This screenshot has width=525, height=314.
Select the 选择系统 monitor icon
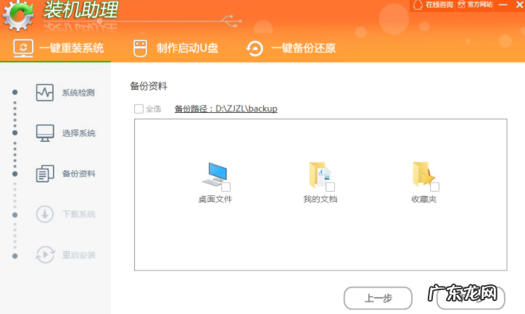[45, 133]
